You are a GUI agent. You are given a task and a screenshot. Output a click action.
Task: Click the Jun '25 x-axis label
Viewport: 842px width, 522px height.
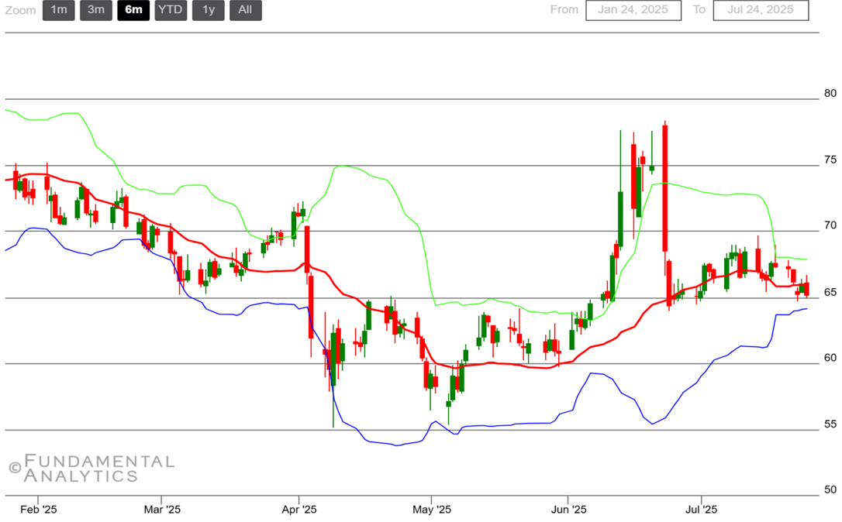(x=568, y=510)
